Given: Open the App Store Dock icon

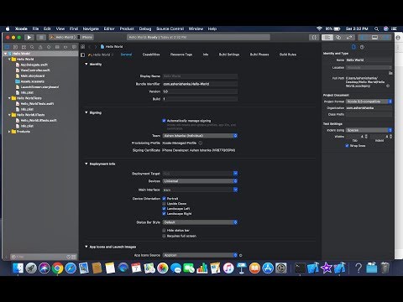Looking at the screenshot, I should [x=268, y=268].
